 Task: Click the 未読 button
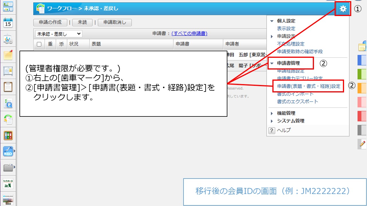click(x=83, y=23)
